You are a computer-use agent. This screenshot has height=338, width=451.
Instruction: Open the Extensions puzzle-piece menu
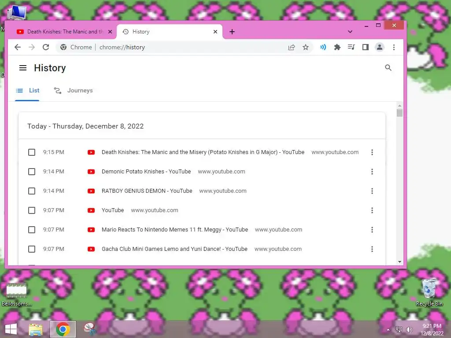click(x=337, y=47)
